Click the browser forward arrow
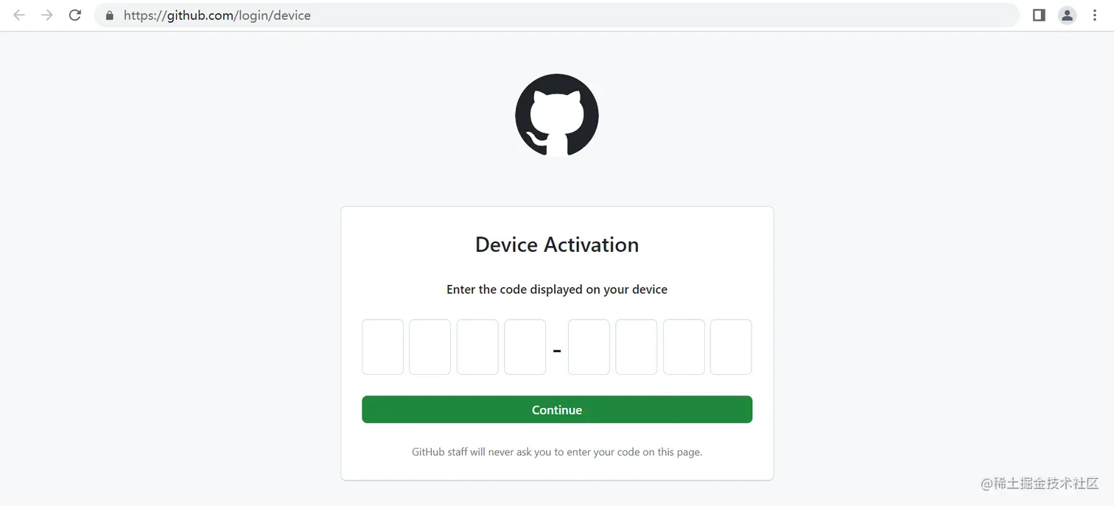The height and width of the screenshot is (506, 1114). [47, 15]
